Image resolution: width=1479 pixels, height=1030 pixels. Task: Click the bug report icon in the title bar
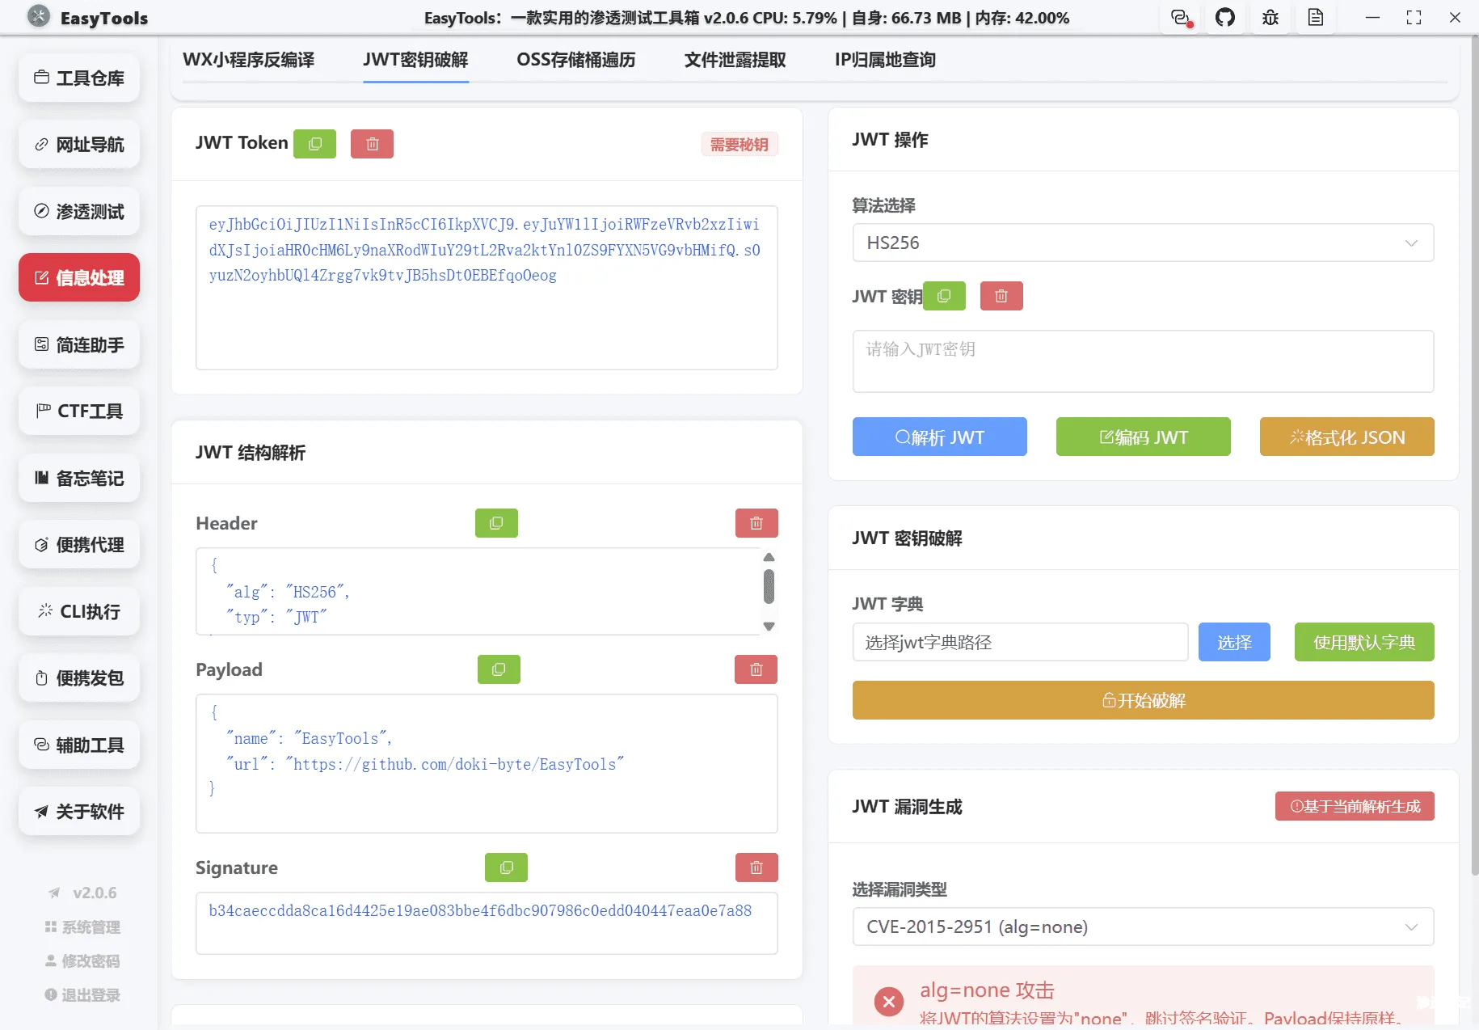[x=1270, y=17]
